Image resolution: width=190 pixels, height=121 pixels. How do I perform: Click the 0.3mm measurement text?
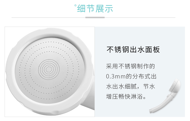[116, 76]
